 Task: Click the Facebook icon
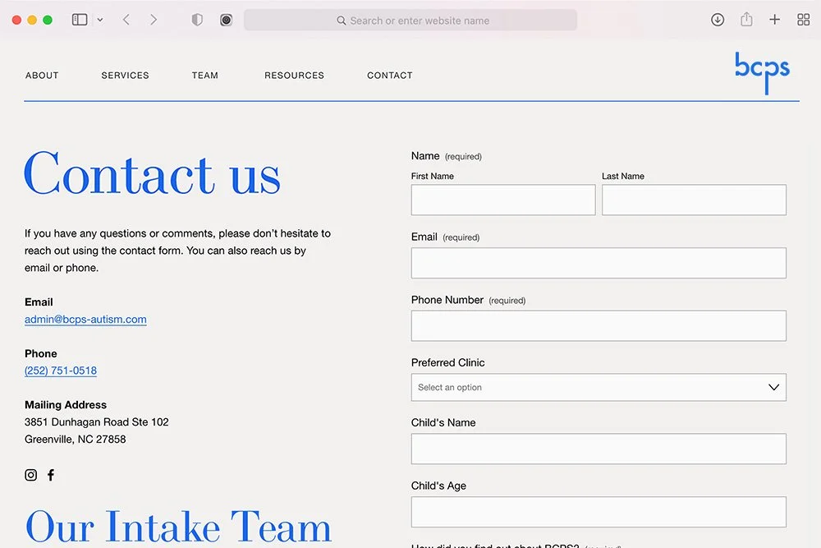pos(50,475)
